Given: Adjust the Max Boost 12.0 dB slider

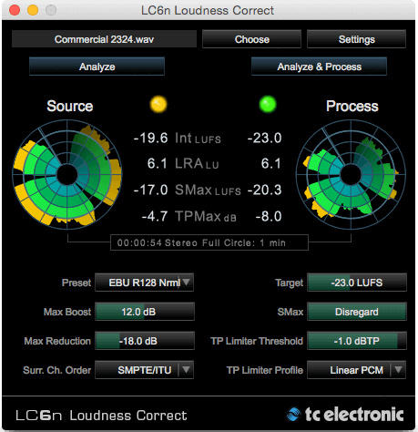Looking at the screenshot, I should 145,312.
